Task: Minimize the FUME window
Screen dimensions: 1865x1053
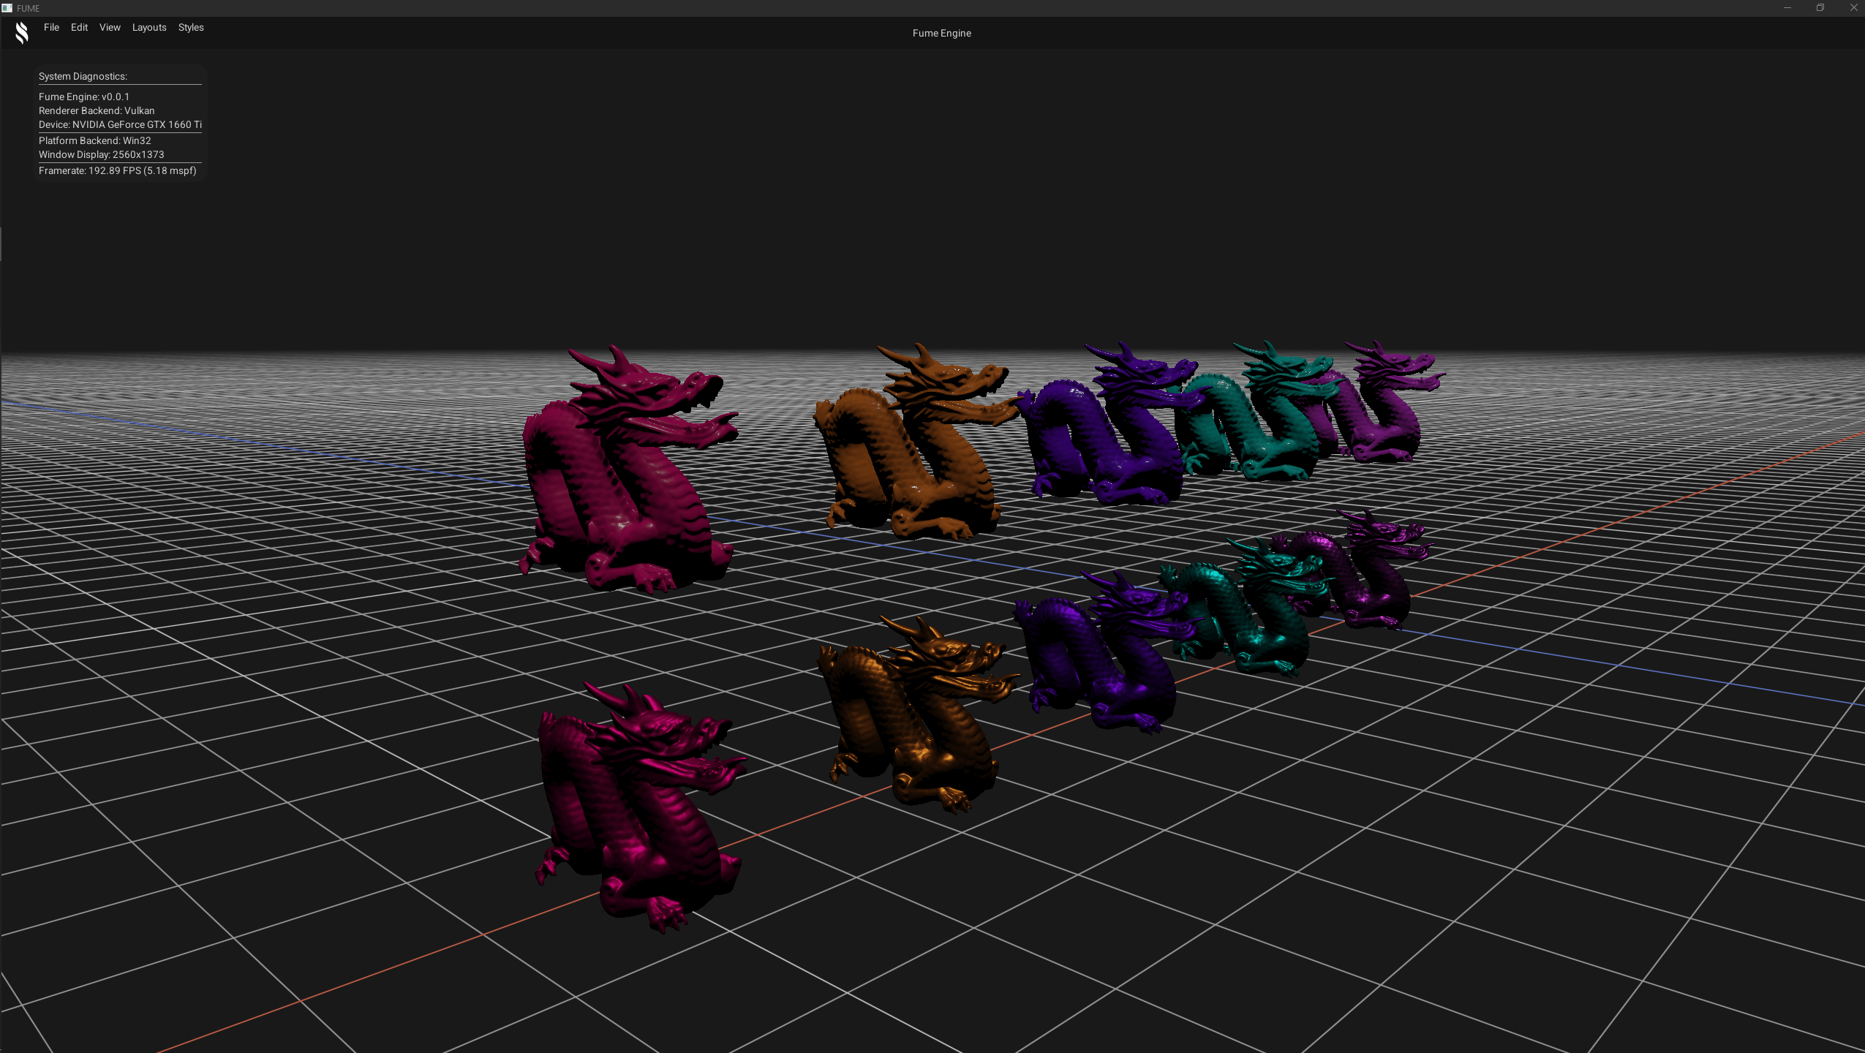Action: [1787, 8]
